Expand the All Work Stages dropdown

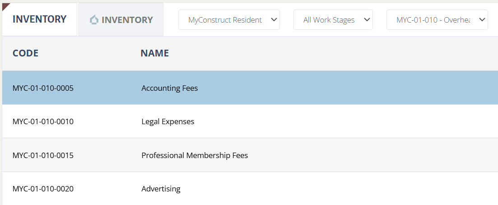[x=333, y=20]
